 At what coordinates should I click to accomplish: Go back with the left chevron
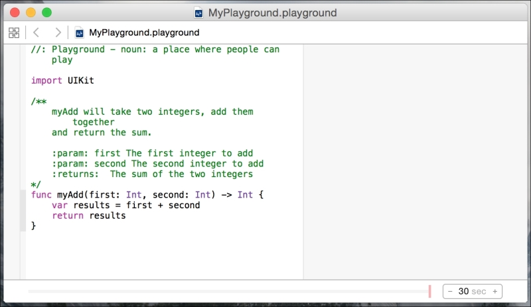(x=37, y=32)
